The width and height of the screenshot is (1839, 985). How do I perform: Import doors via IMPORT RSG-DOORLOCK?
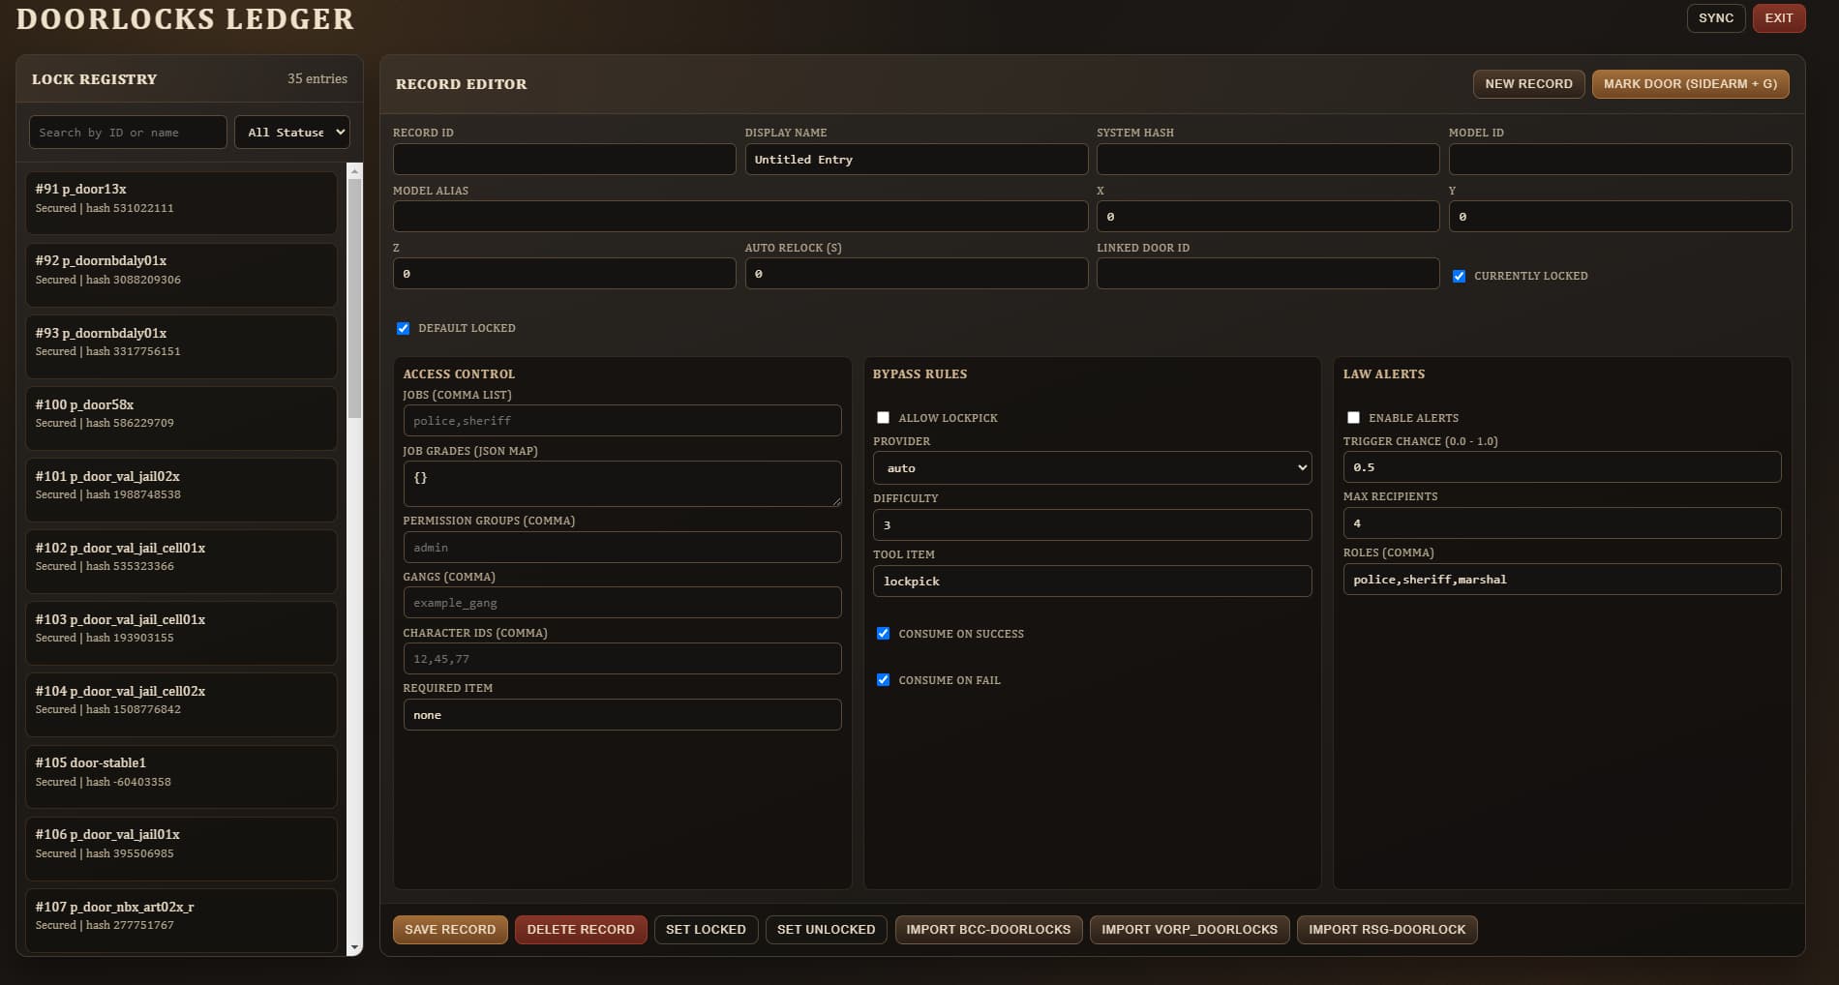coord(1386,929)
